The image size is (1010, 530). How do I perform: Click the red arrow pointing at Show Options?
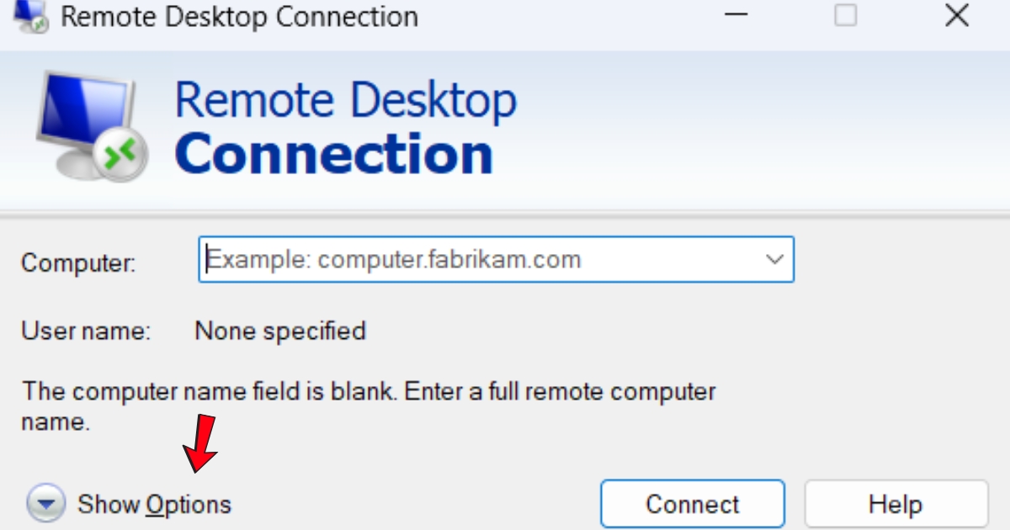click(x=203, y=443)
